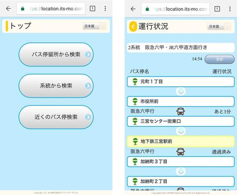Select highlighted 地下鉄三宮駅前 stop
This screenshot has height=195, width=237.
pos(181,142)
